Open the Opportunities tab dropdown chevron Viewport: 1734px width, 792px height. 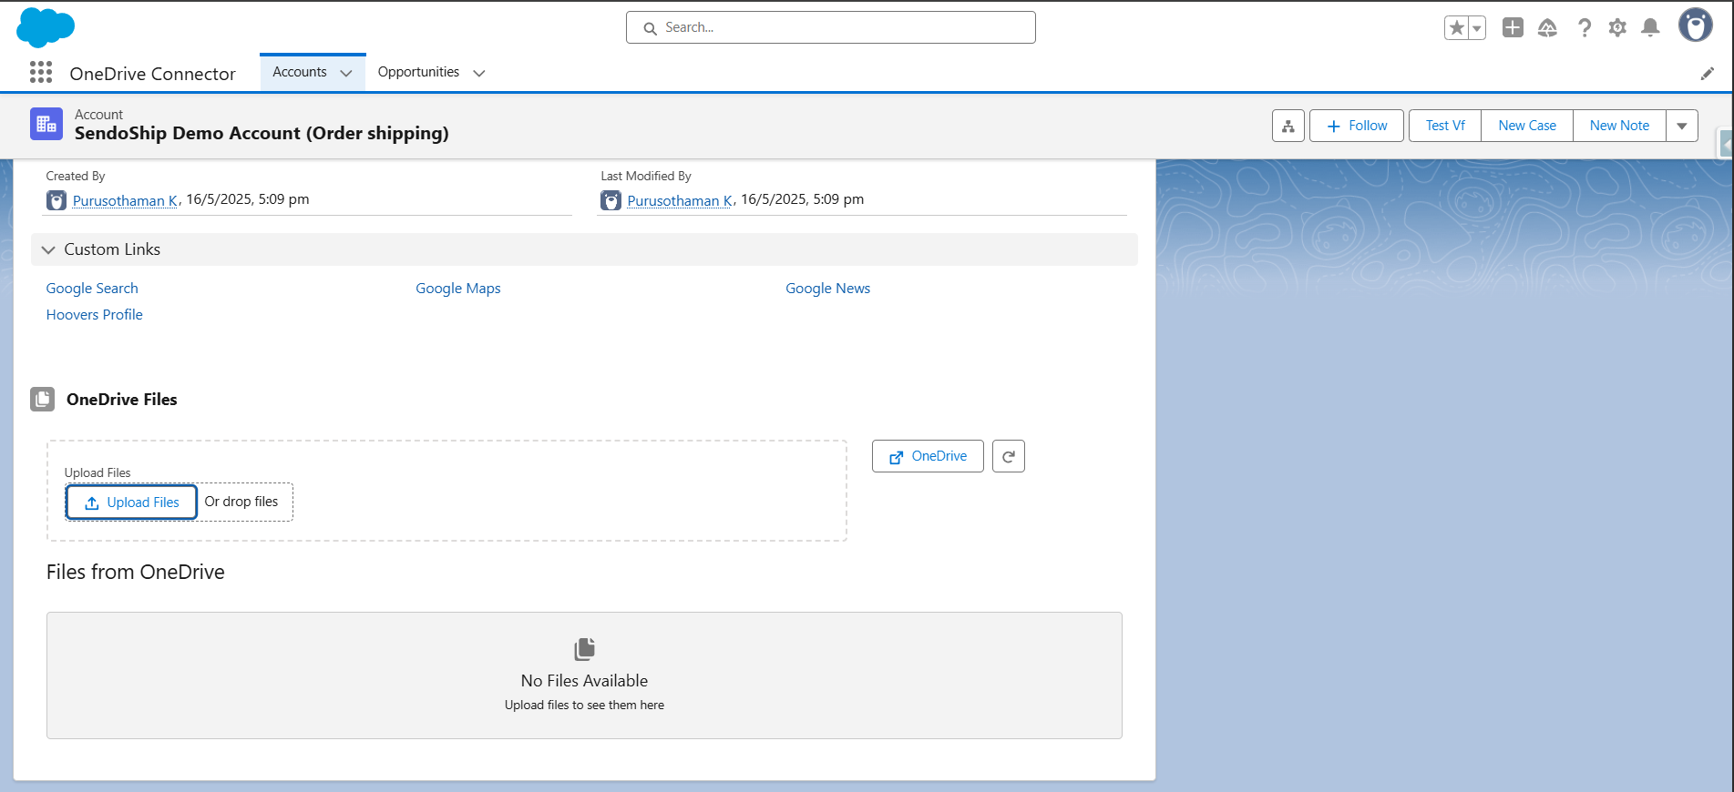click(x=479, y=73)
